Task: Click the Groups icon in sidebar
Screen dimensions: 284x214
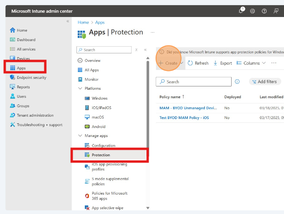Action: click(12, 105)
